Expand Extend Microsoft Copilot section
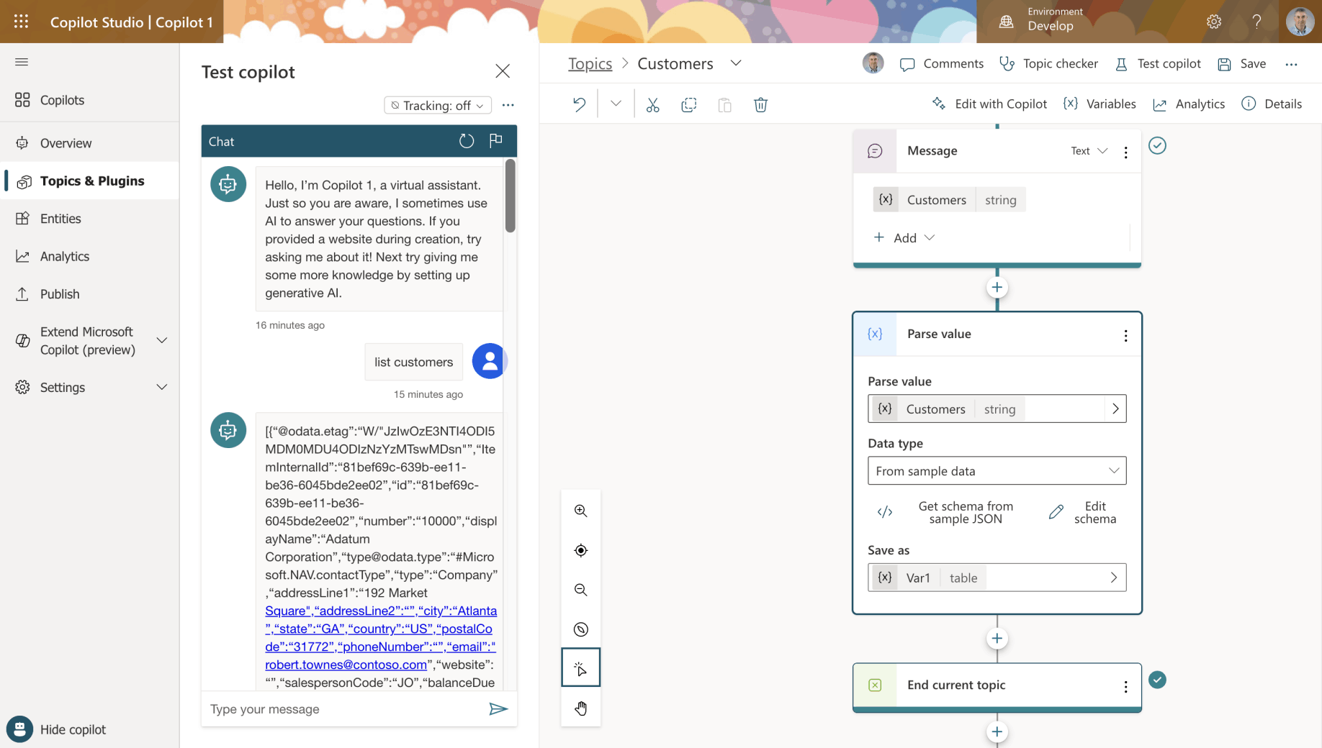The width and height of the screenshot is (1322, 748). tap(162, 340)
